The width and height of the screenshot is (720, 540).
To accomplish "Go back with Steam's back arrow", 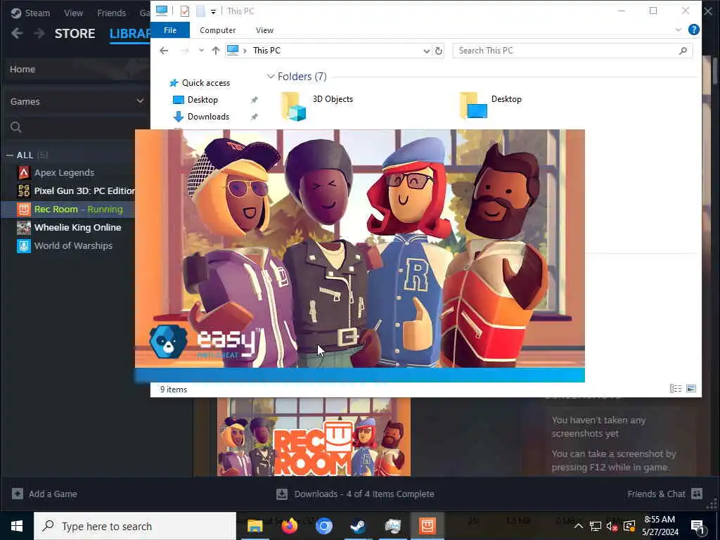I will [x=17, y=33].
